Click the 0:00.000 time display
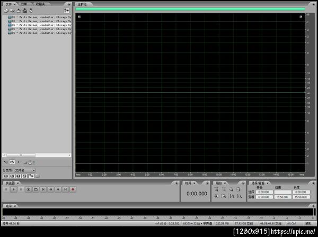This screenshot has height=237, width=318. 197,194
